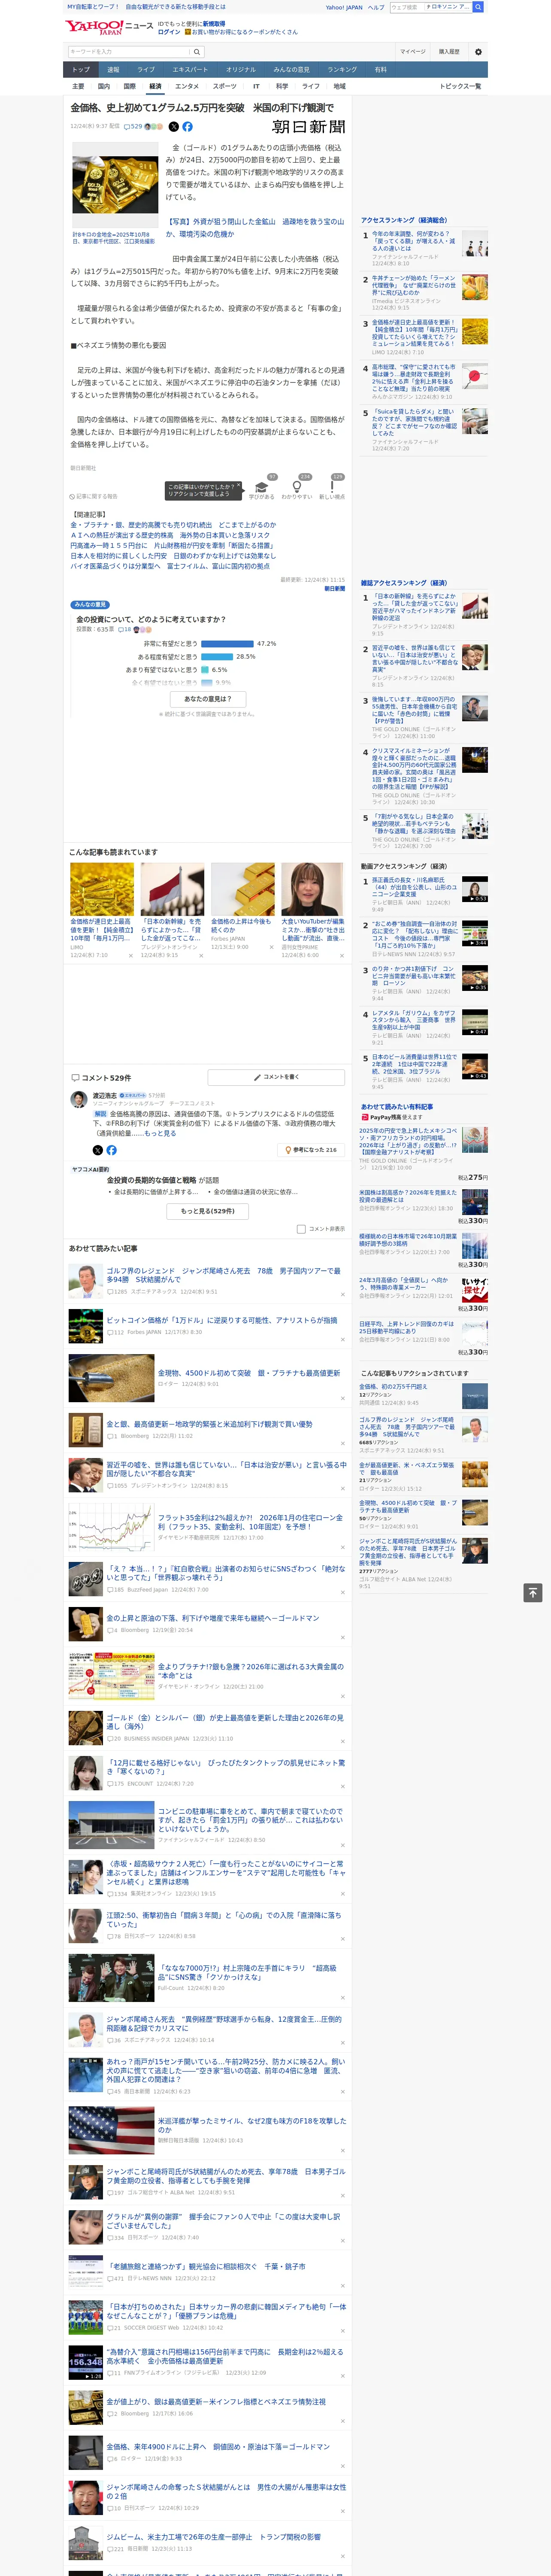Toggle the コメント非表示 checkbox
This screenshot has height=2576, width=551.
[301, 1229]
